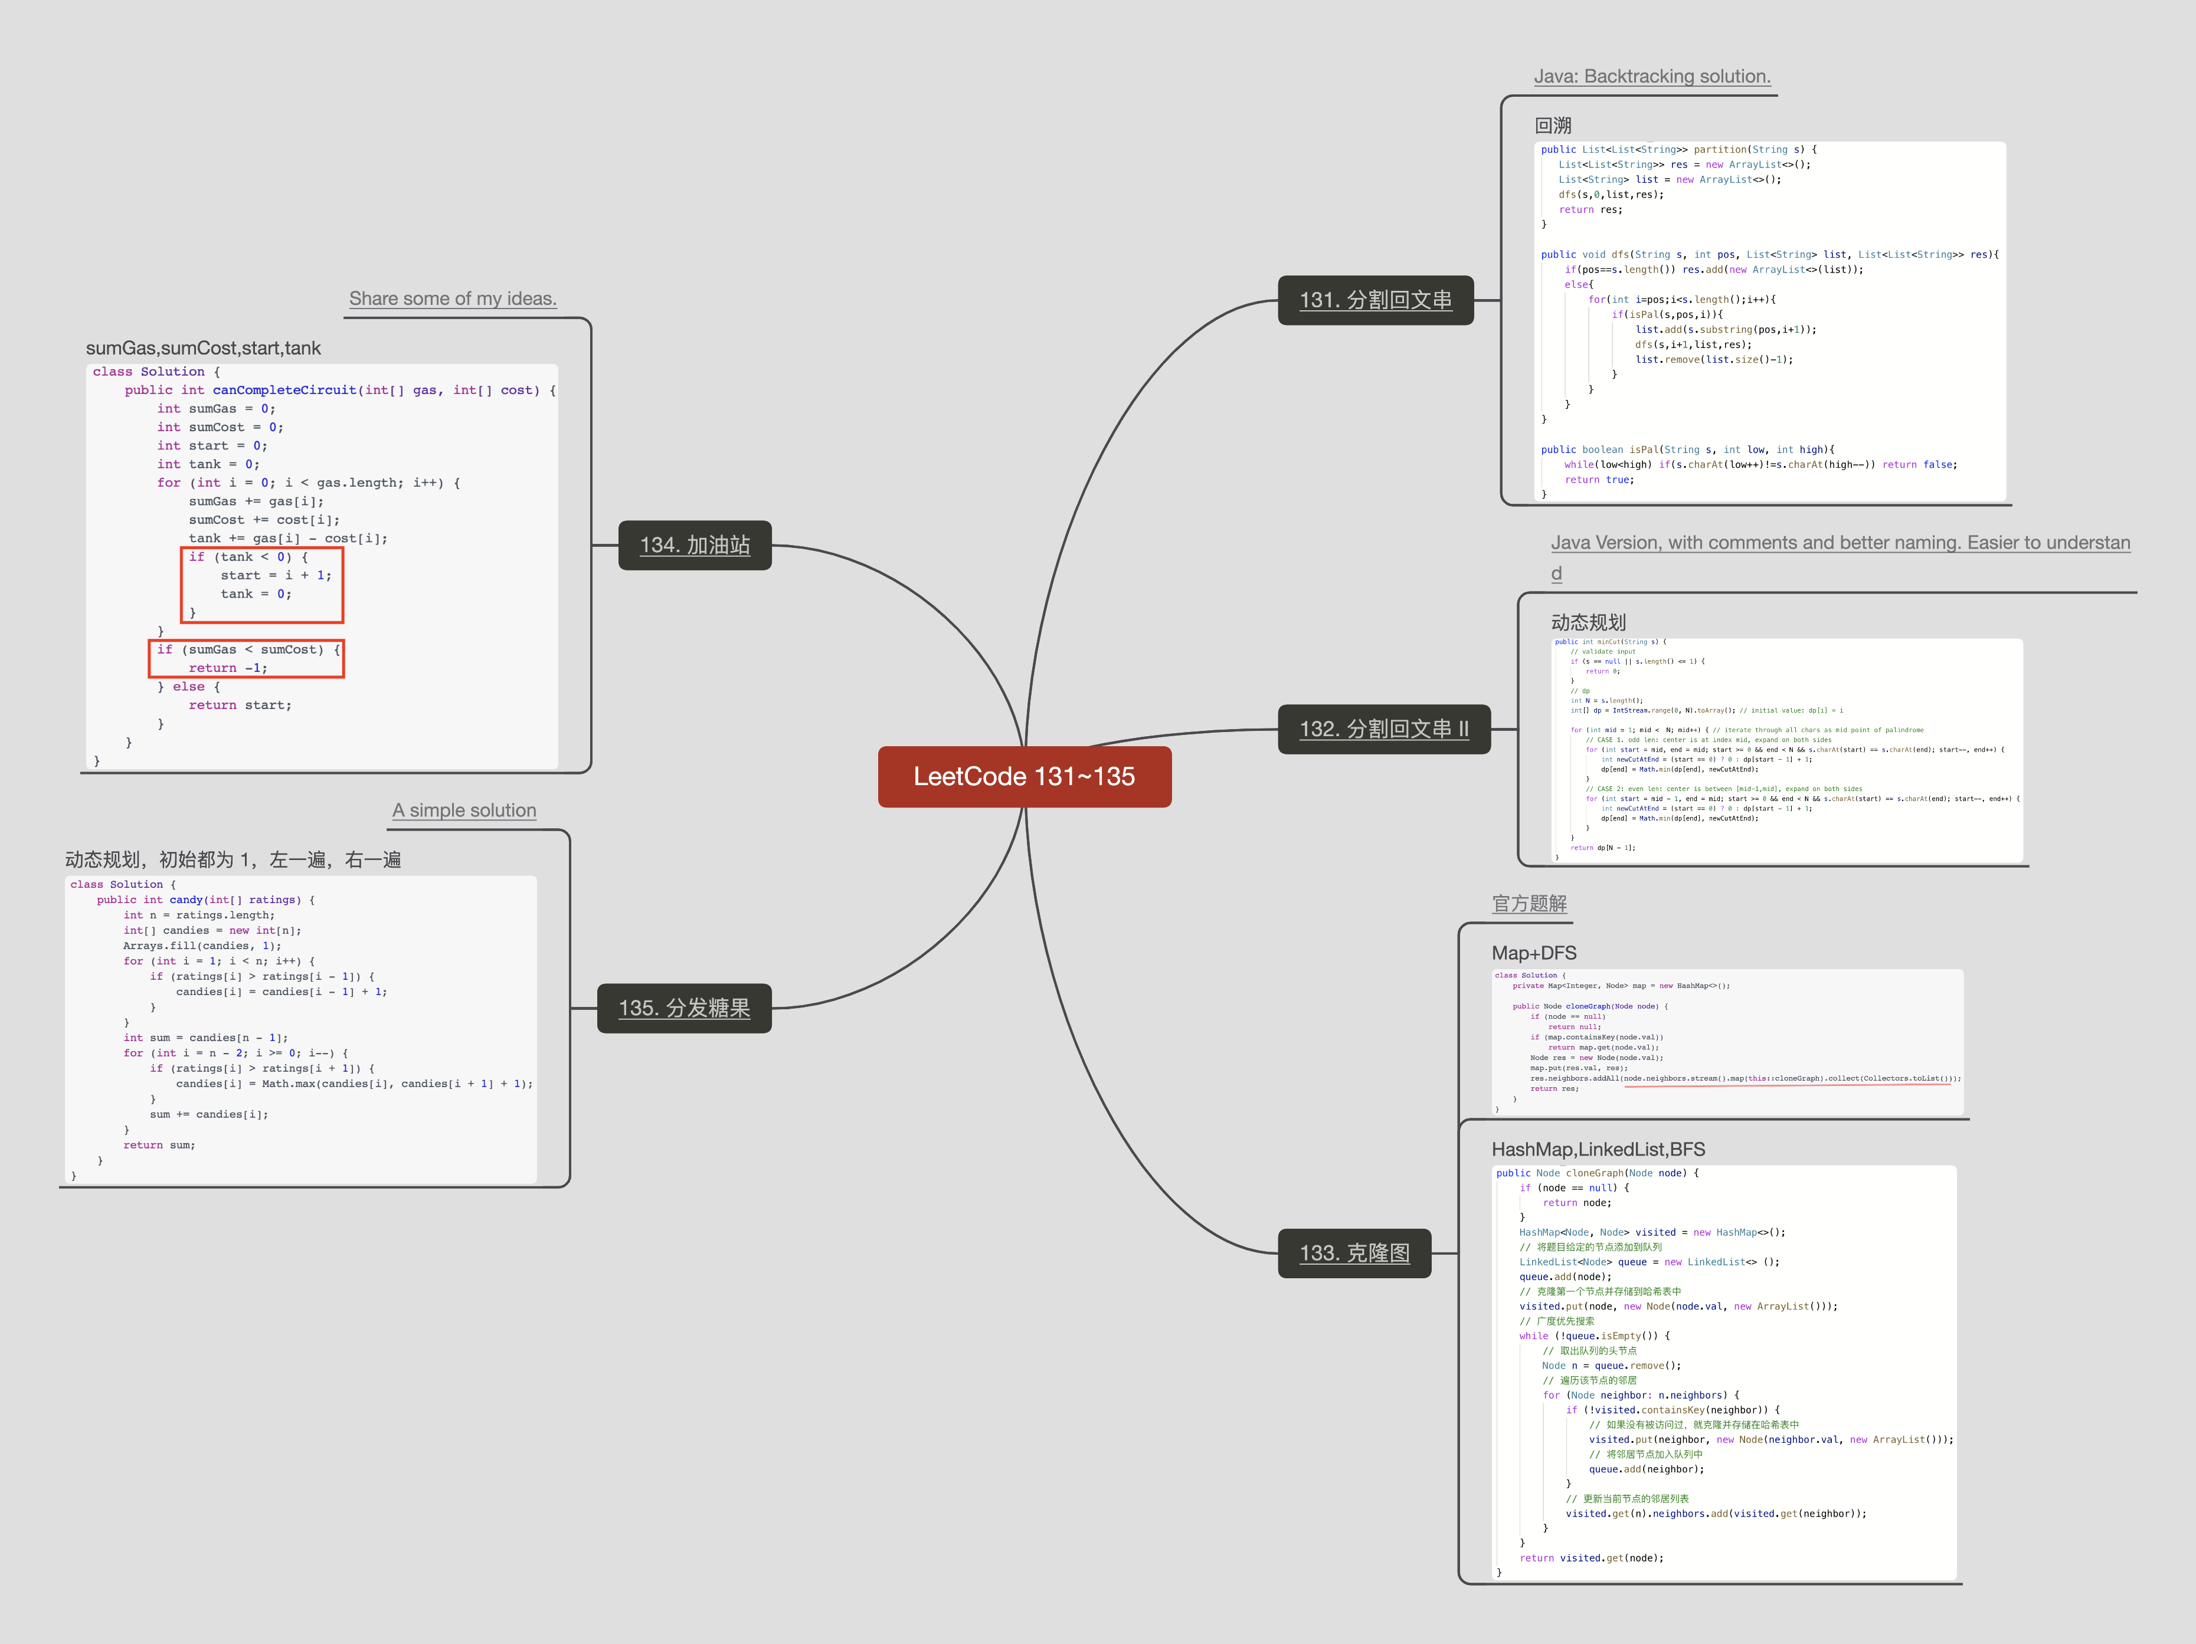This screenshot has width=2196, height=1644.
Task: Click the sumGas,sumCost,start,tank subtopic label
Action: click(202, 348)
